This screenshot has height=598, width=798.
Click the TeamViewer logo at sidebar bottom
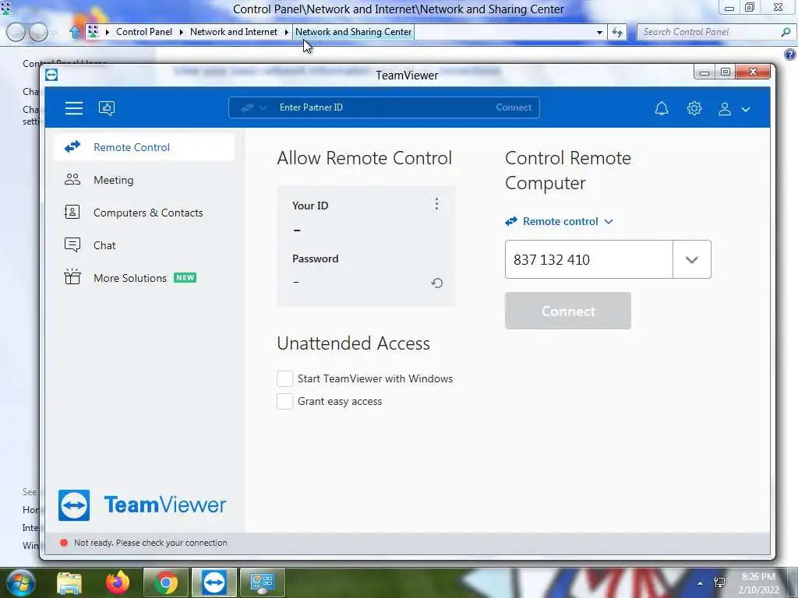pyautogui.click(x=143, y=505)
